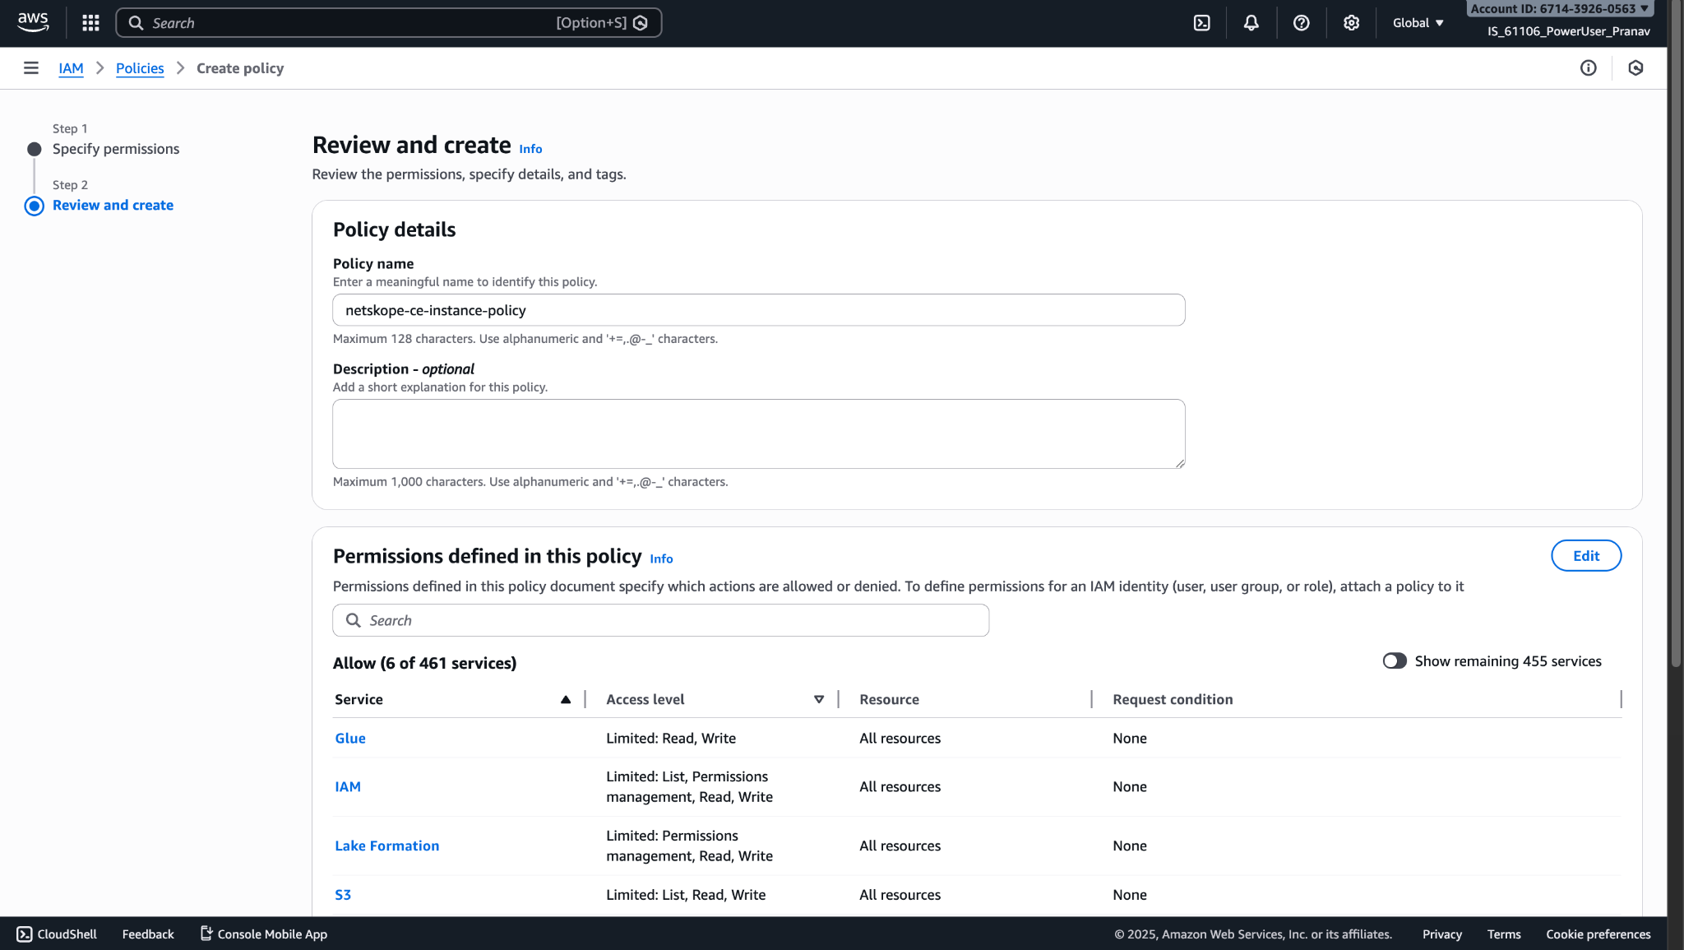1684x950 pixels.
Task: Click the 'Create policy' breadcrumb text
Action: 240,68
